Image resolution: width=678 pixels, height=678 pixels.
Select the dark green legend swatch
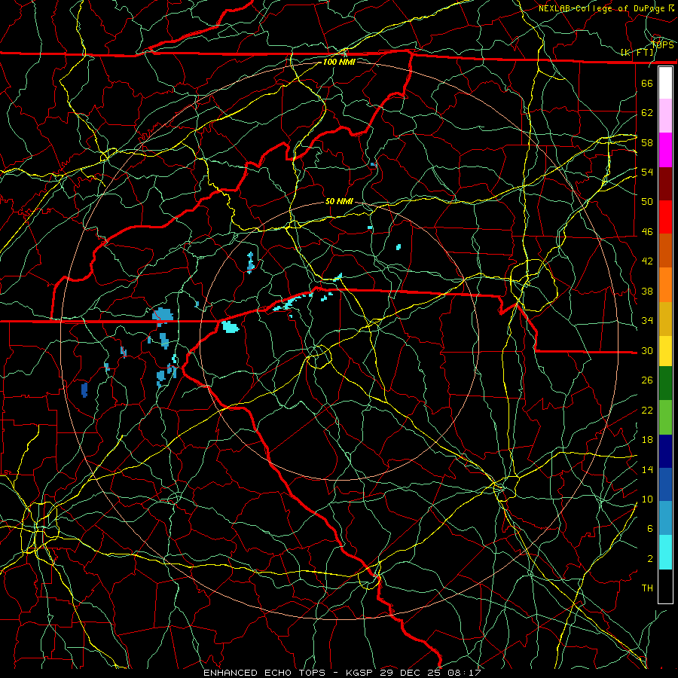665,383
